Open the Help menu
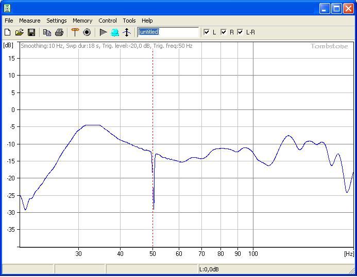Viewport: 357px width, 277px height. (147, 21)
